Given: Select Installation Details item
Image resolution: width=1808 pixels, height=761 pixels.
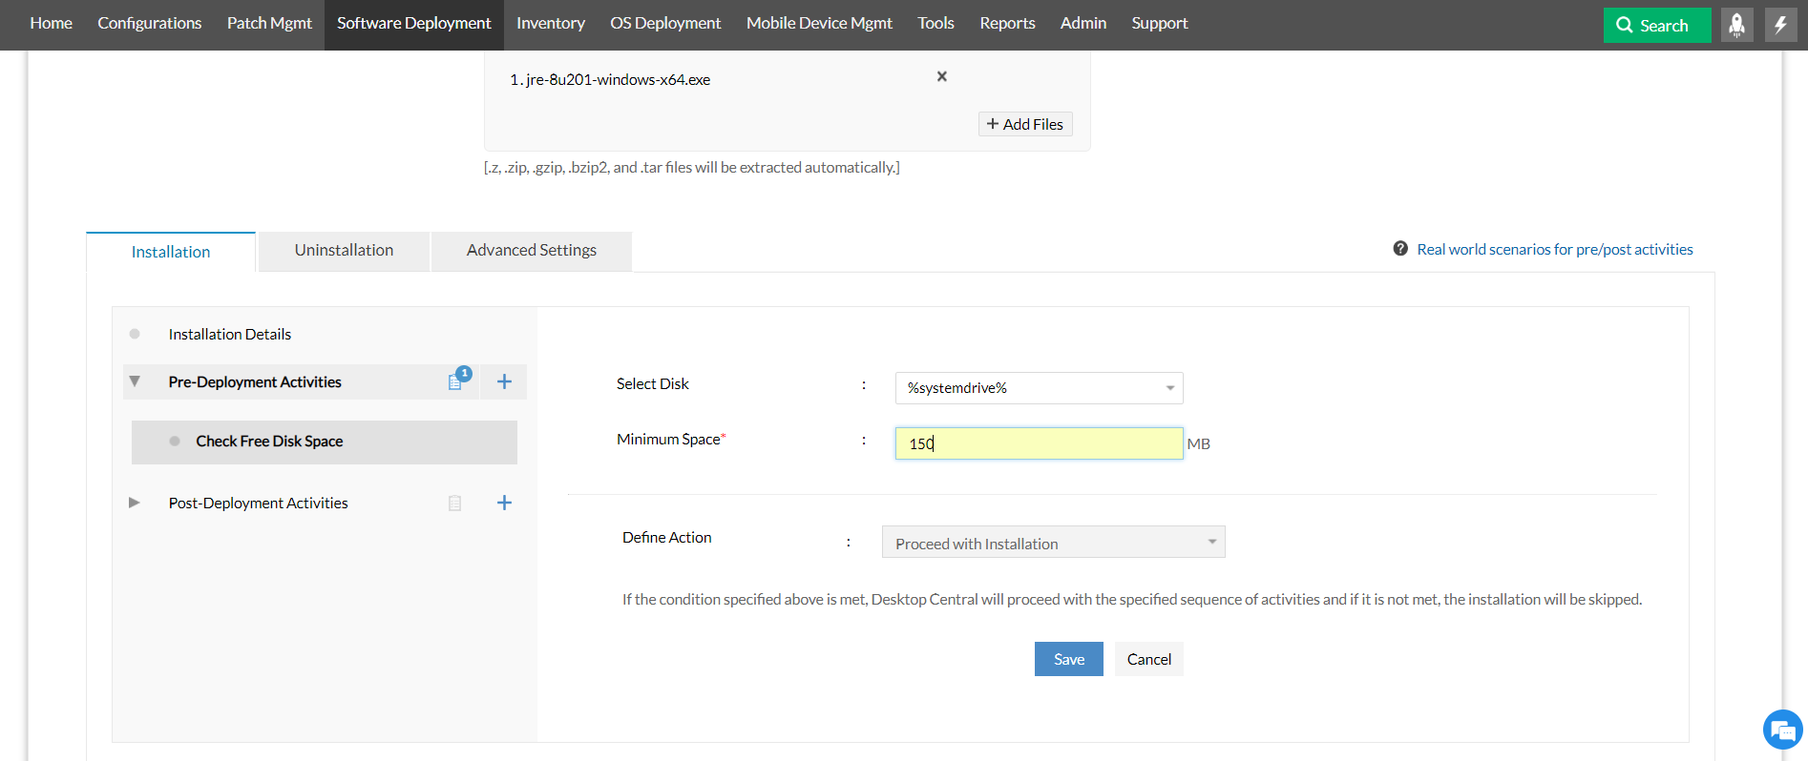Looking at the screenshot, I should (230, 335).
